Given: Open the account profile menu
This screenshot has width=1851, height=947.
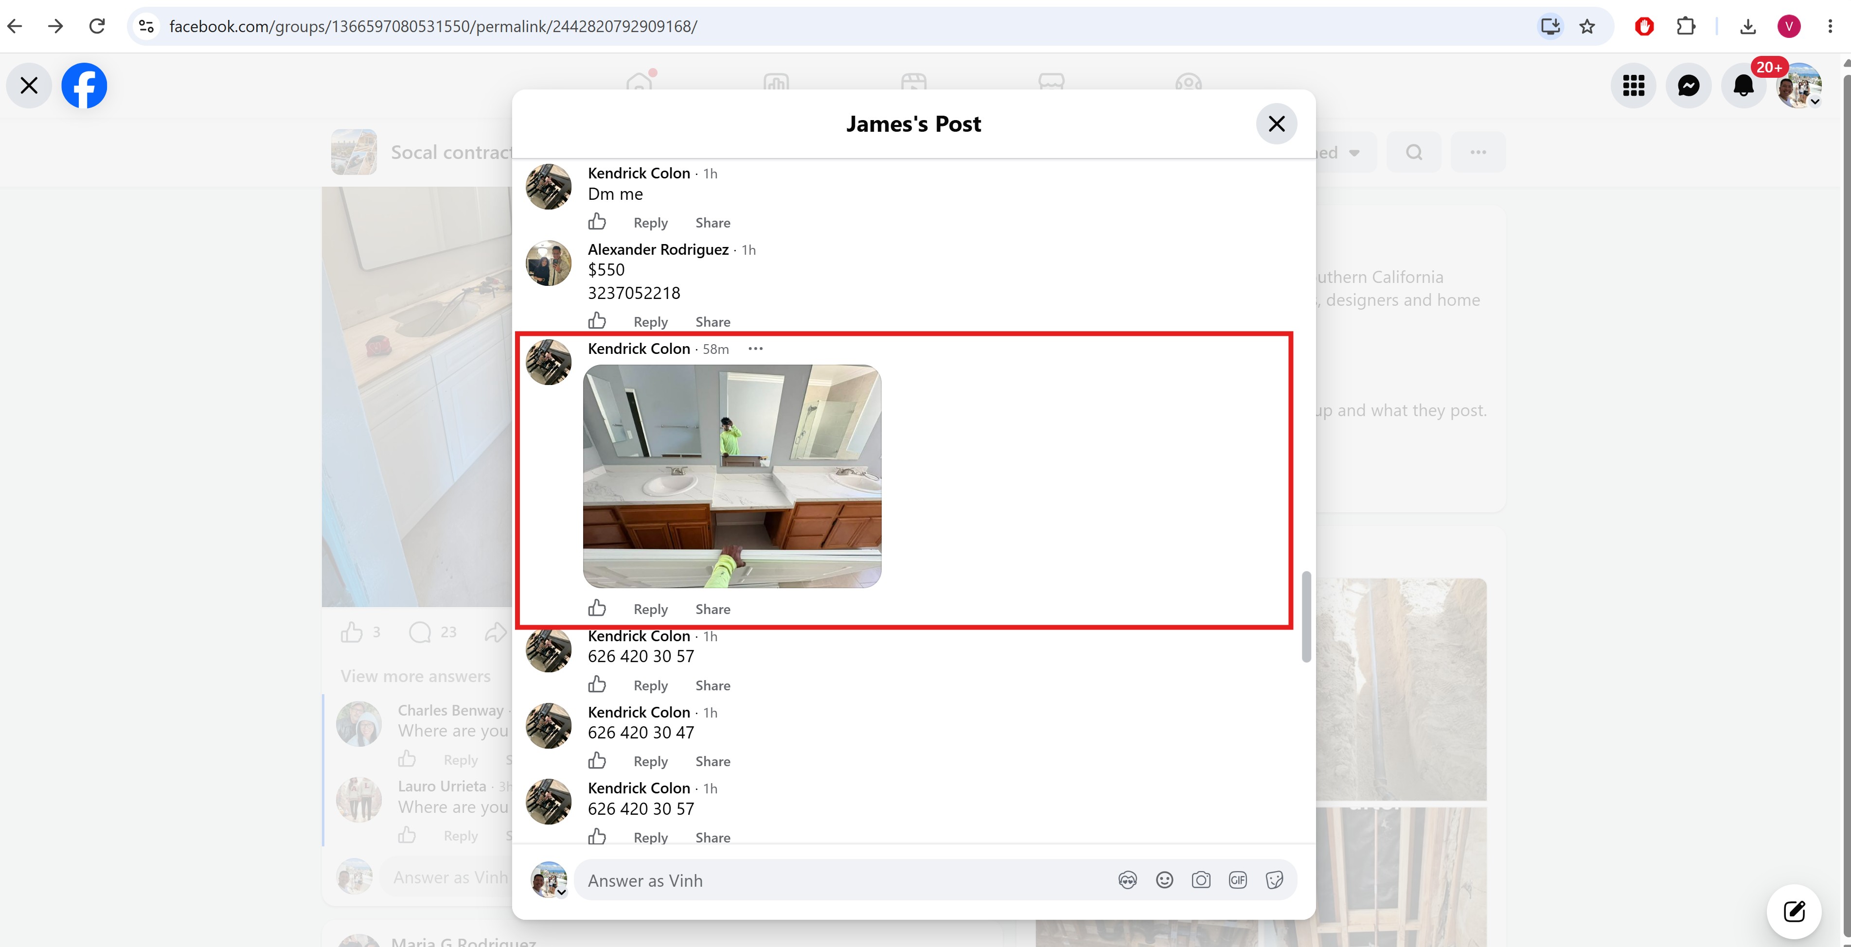Looking at the screenshot, I should click(x=1798, y=86).
